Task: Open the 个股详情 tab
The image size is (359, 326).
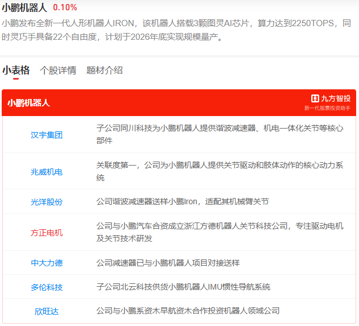Action: pos(58,71)
